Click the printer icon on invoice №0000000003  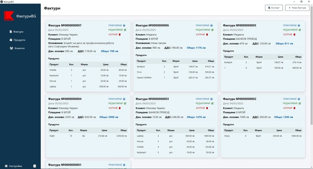tap(212, 99)
